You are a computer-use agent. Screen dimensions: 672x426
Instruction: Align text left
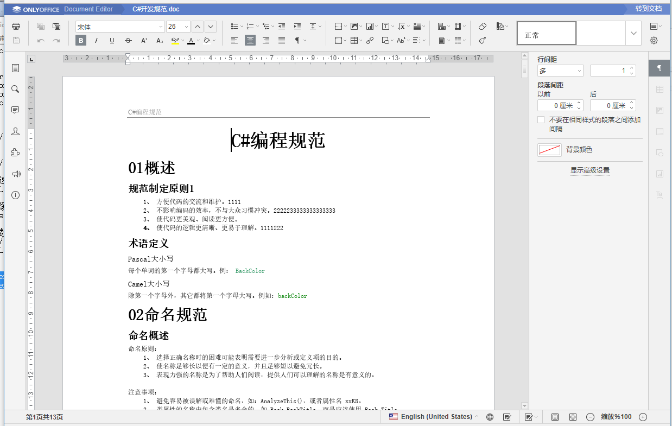234,40
